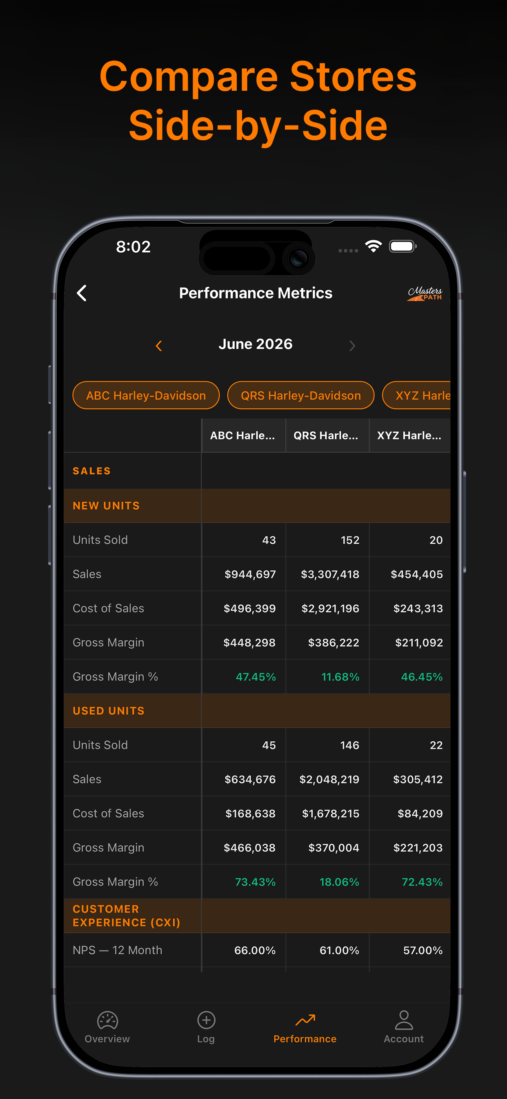Select used gross margin $370,004
Image resolution: width=507 pixels, height=1099 pixels.
(x=334, y=848)
